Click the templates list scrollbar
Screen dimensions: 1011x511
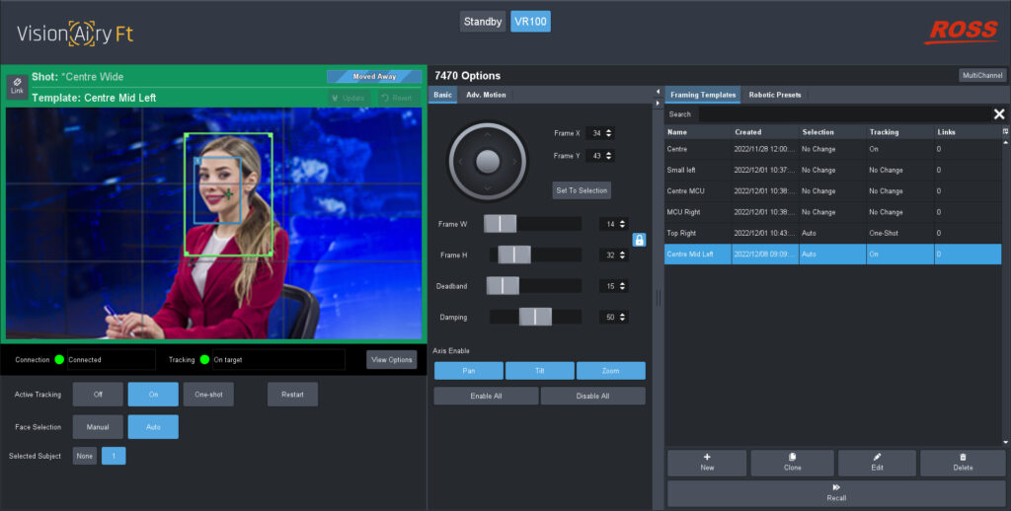1005,292
